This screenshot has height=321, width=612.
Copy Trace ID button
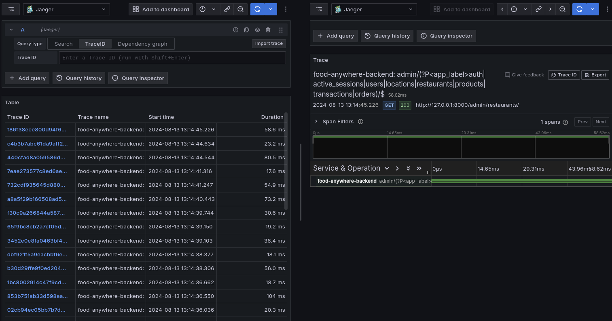click(x=564, y=75)
